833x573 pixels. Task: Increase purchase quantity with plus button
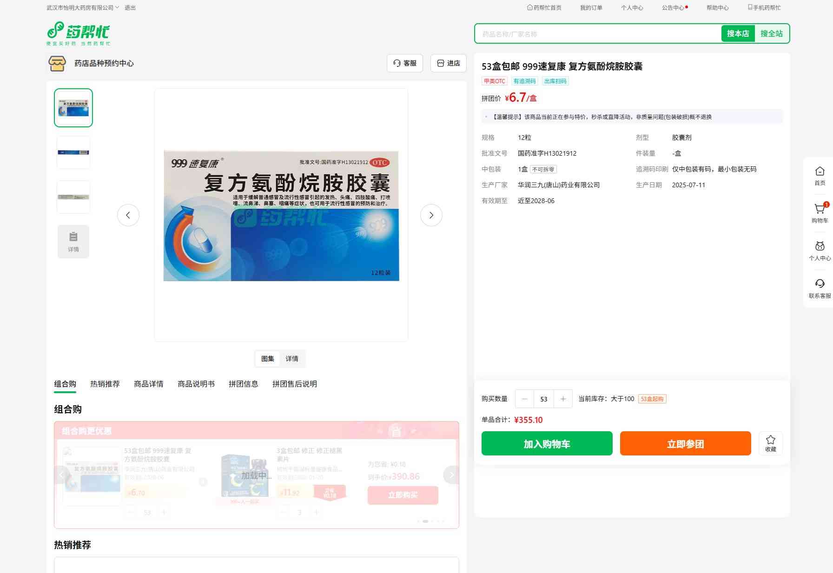coord(563,399)
